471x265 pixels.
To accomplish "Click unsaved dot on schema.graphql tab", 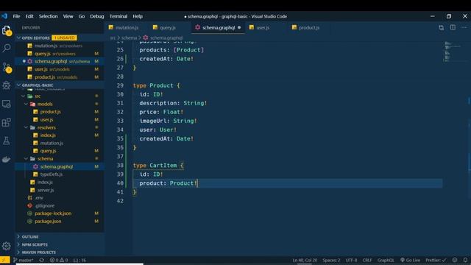I will point(239,28).
